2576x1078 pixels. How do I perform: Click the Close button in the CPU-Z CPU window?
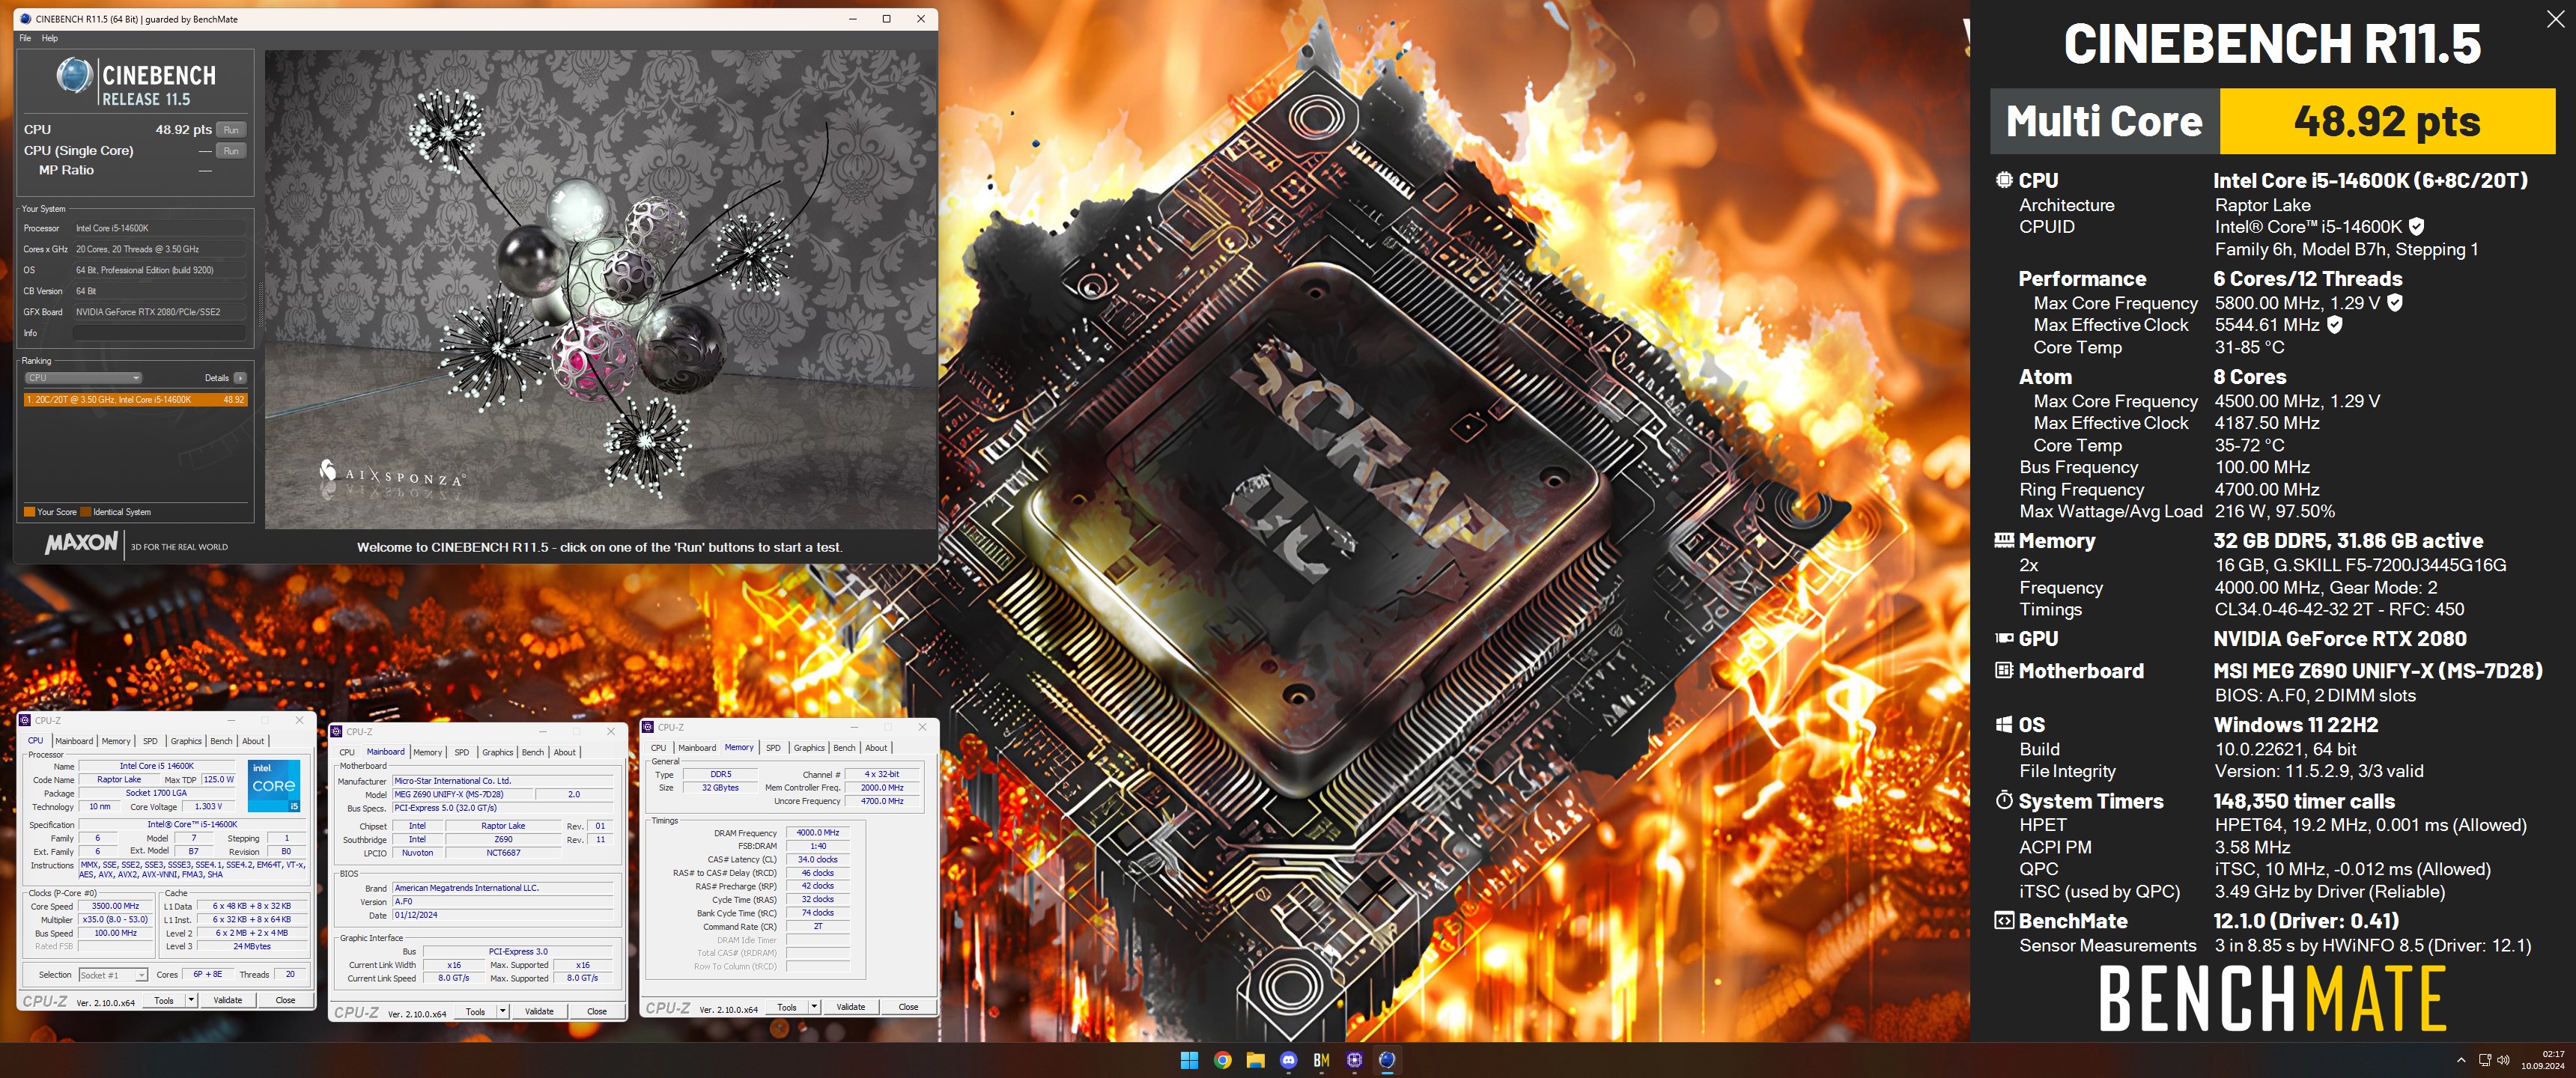285,1000
